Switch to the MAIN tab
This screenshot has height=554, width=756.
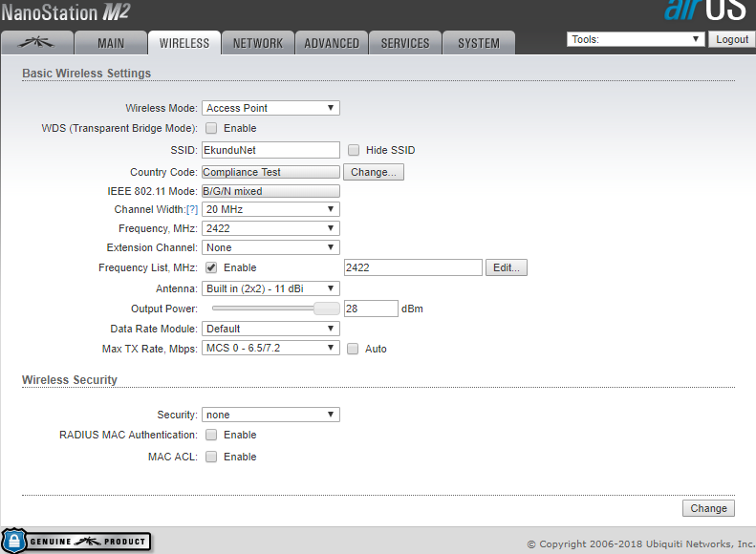coord(111,43)
